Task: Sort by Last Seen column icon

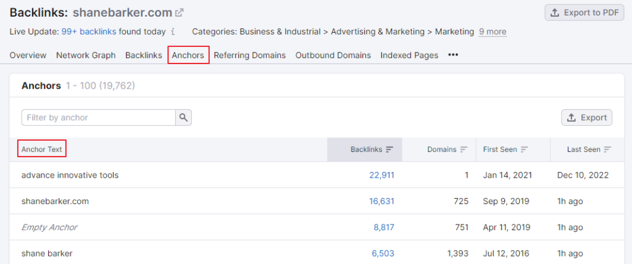Action: click(x=607, y=149)
